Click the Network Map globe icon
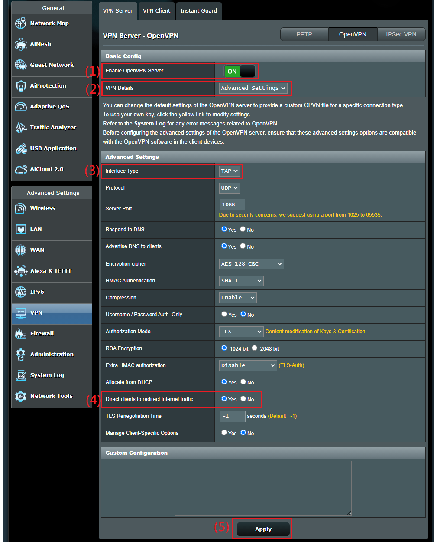This screenshot has height=542, width=434. pos(20,23)
